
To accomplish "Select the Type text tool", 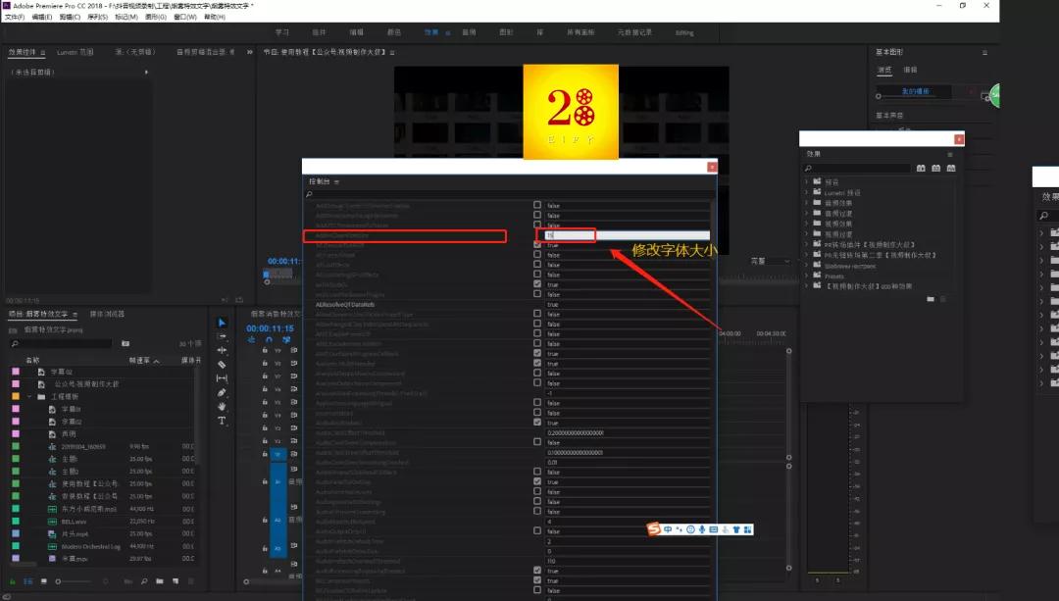I will [223, 421].
